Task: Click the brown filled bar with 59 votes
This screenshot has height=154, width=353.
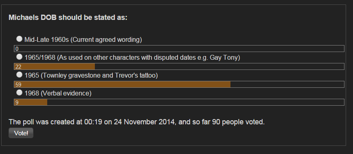Action: point(122,84)
